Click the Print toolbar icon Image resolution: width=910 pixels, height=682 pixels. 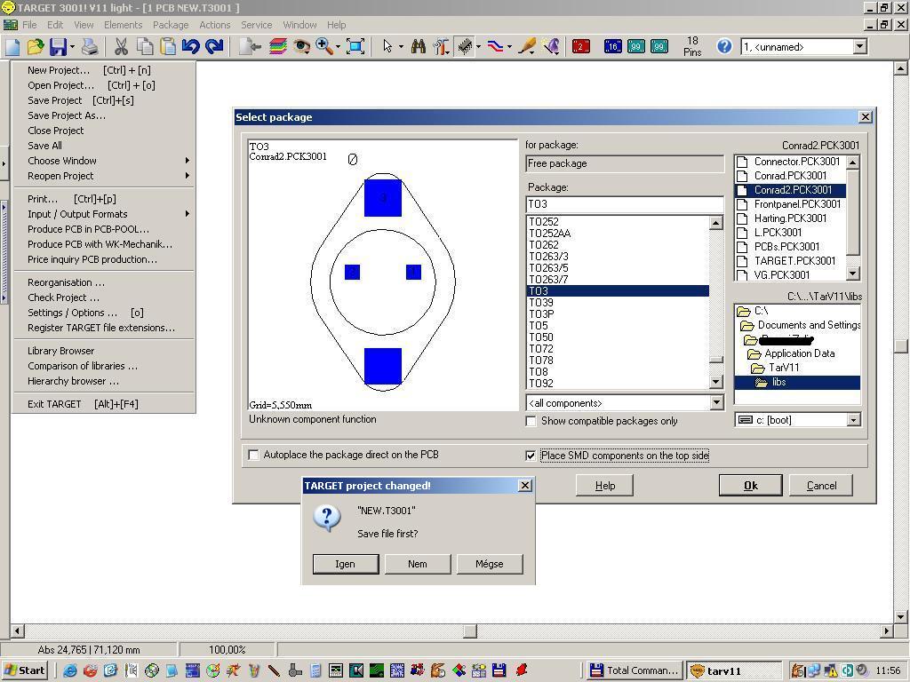point(90,46)
